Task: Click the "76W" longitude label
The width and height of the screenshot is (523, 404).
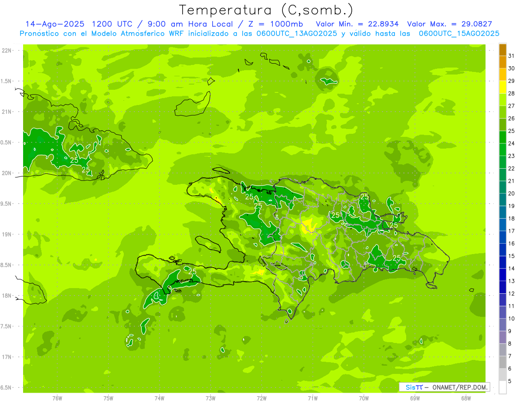Action: (x=57, y=398)
